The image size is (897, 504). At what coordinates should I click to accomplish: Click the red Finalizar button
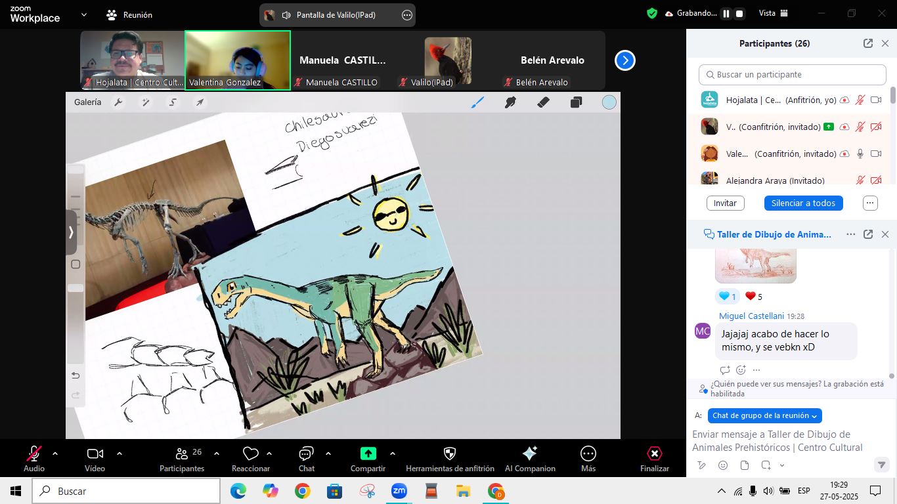655,458
